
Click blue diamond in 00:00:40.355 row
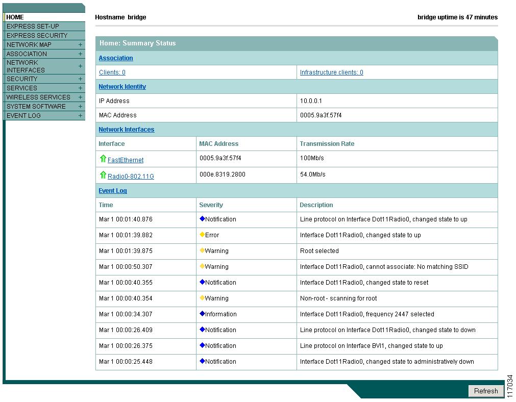(x=202, y=282)
